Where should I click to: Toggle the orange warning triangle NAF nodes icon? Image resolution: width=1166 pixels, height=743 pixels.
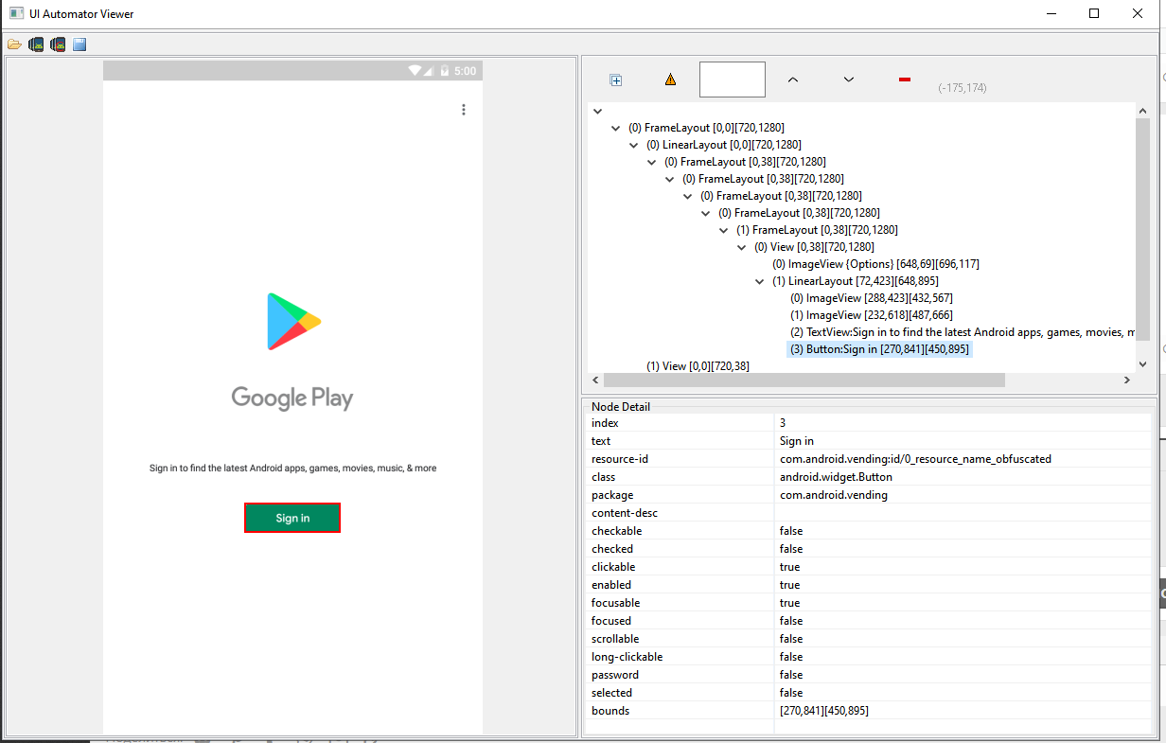[x=670, y=80]
